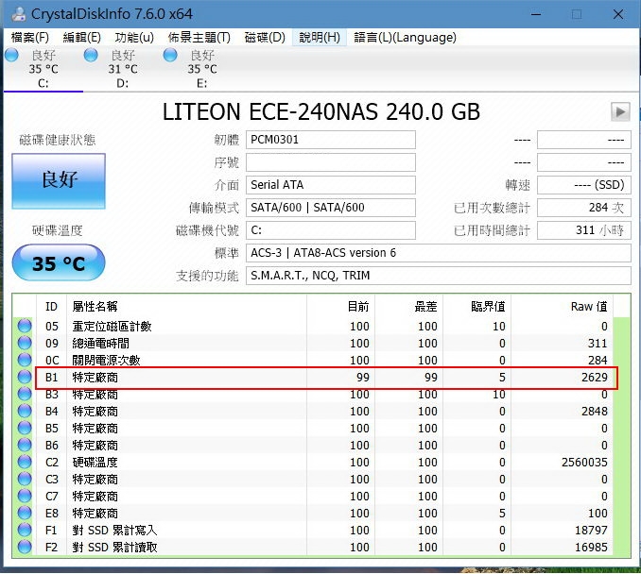Click the S.M.A.R.T., NCQ, TRIM features field
641x574 pixels.
(439, 276)
